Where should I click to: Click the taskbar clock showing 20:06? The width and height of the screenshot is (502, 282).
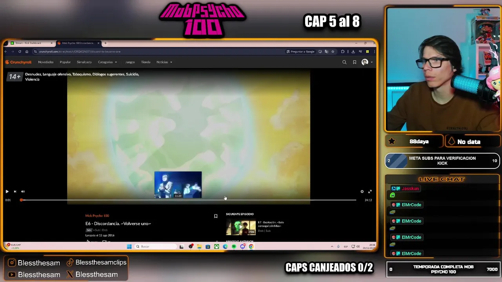pyautogui.click(x=369, y=246)
